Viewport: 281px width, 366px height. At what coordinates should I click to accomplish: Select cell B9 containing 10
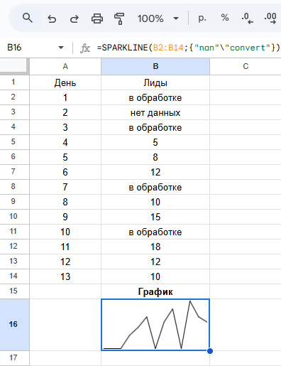tap(155, 202)
